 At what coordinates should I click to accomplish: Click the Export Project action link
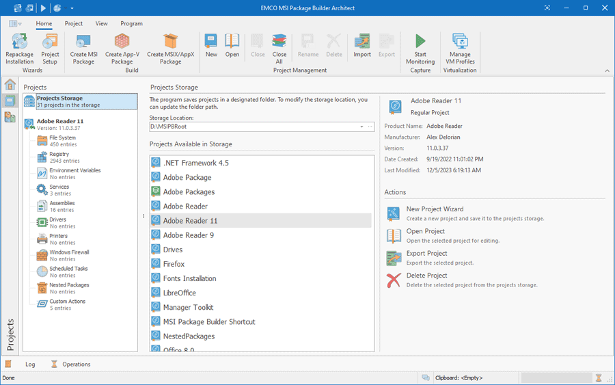click(426, 254)
